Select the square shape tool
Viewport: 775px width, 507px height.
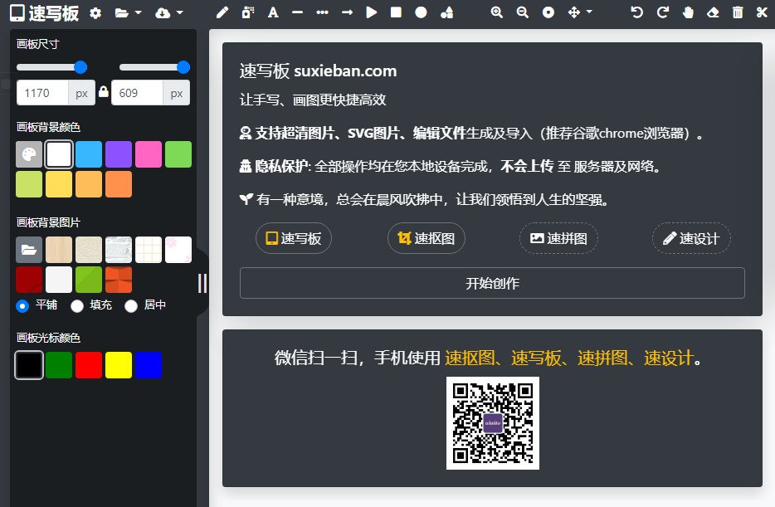(x=396, y=12)
